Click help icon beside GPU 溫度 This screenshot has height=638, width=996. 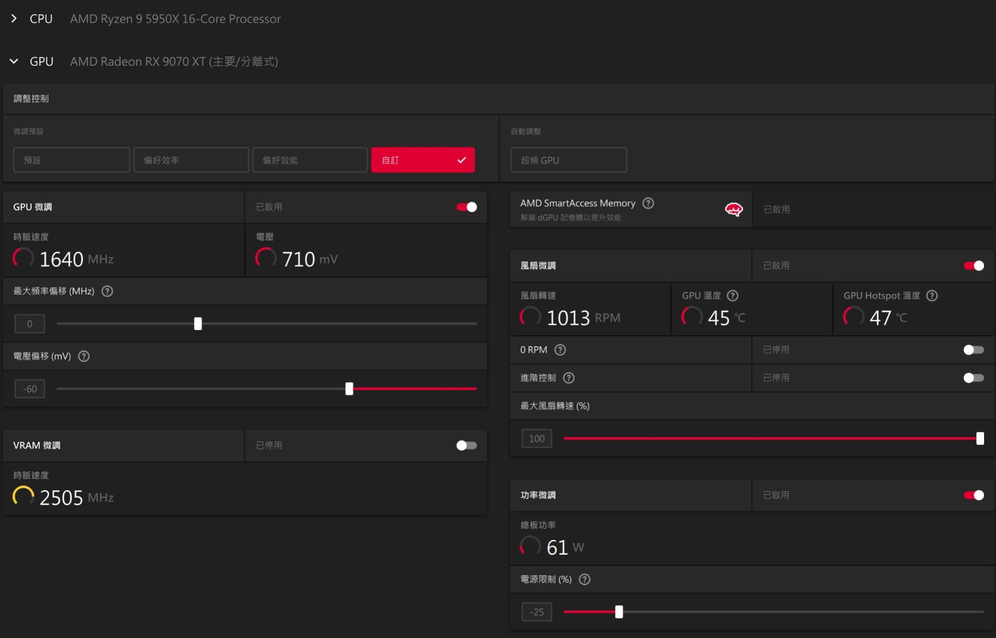coord(732,295)
